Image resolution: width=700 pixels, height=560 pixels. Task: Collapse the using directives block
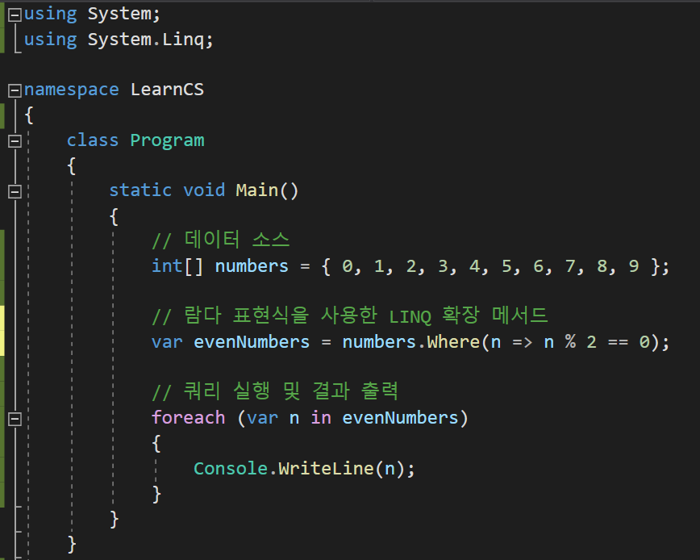15,15
